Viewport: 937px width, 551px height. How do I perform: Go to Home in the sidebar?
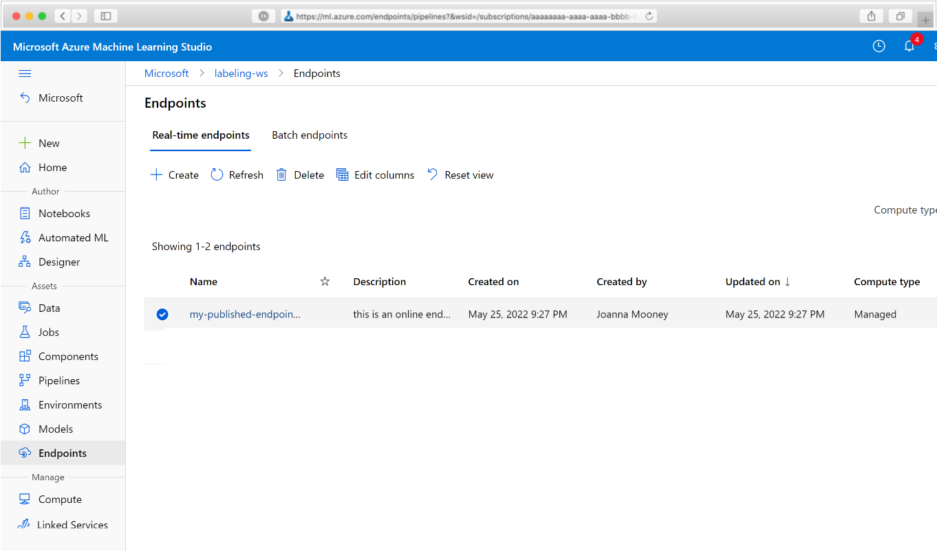tap(52, 168)
